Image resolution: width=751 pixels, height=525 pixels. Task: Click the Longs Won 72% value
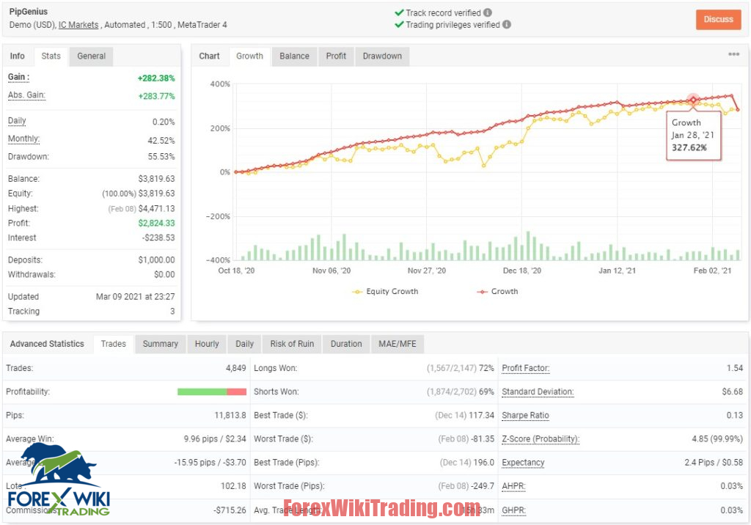pos(487,368)
